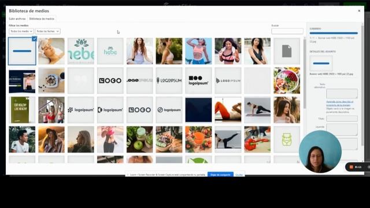Viewport: 370px width, 208px height.
Task: Click the Ocultar link in sharing bar
Action: 239,174
